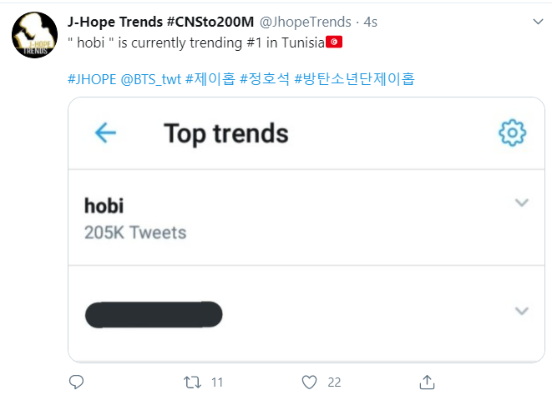Expand the chevron beside hobi trend
The width and height of the screenshot is (552, 400).
(522, 202)
